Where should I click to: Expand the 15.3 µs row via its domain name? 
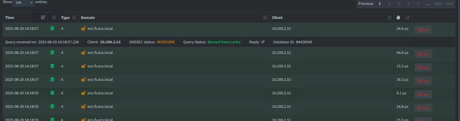100,66
